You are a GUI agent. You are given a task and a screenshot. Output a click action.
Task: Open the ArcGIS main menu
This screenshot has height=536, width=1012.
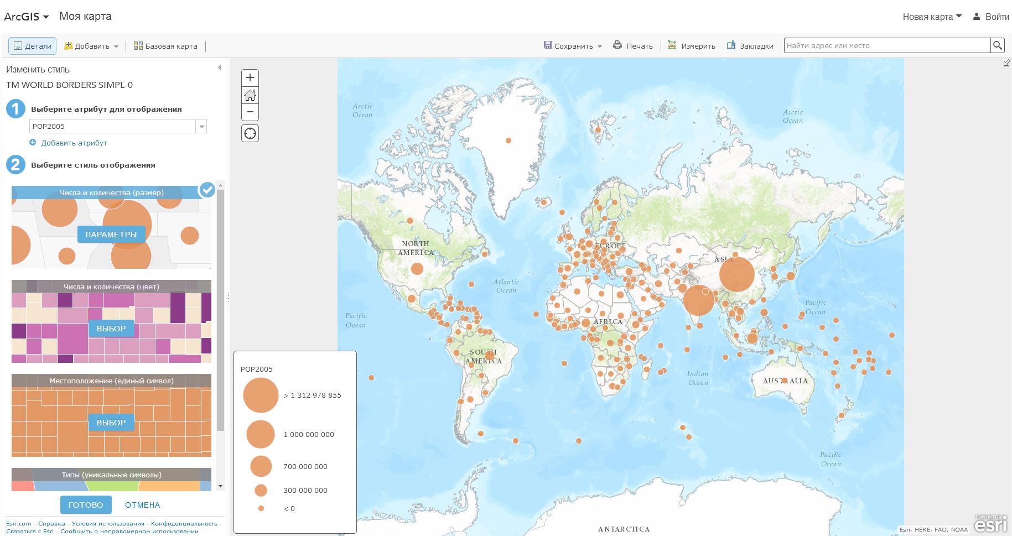(x=26, y=17)
